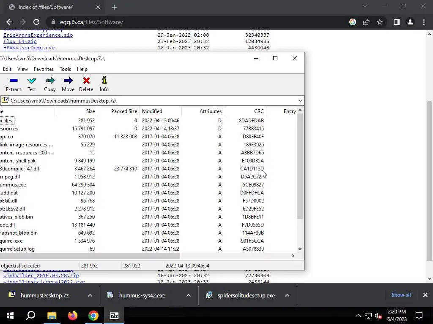Sort by Packed Size column header
Viewport: 433px width, 324px height.
point(118,111)
